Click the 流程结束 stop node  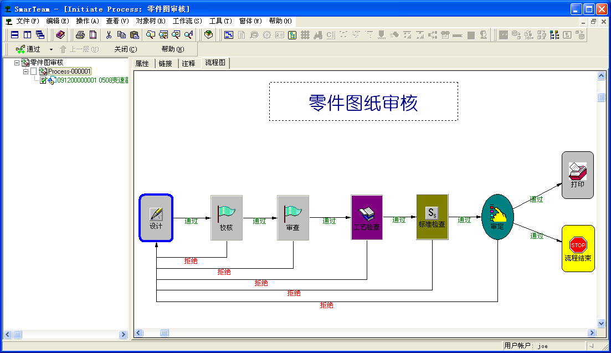578,248
